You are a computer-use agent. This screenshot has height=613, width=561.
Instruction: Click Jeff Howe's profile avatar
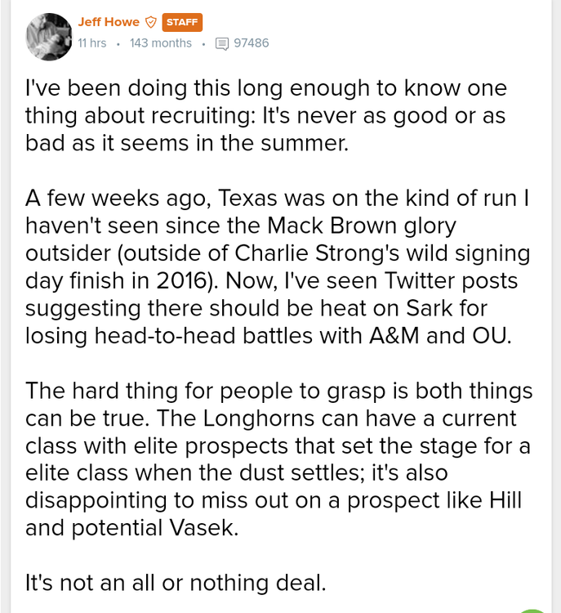(48, 35)
